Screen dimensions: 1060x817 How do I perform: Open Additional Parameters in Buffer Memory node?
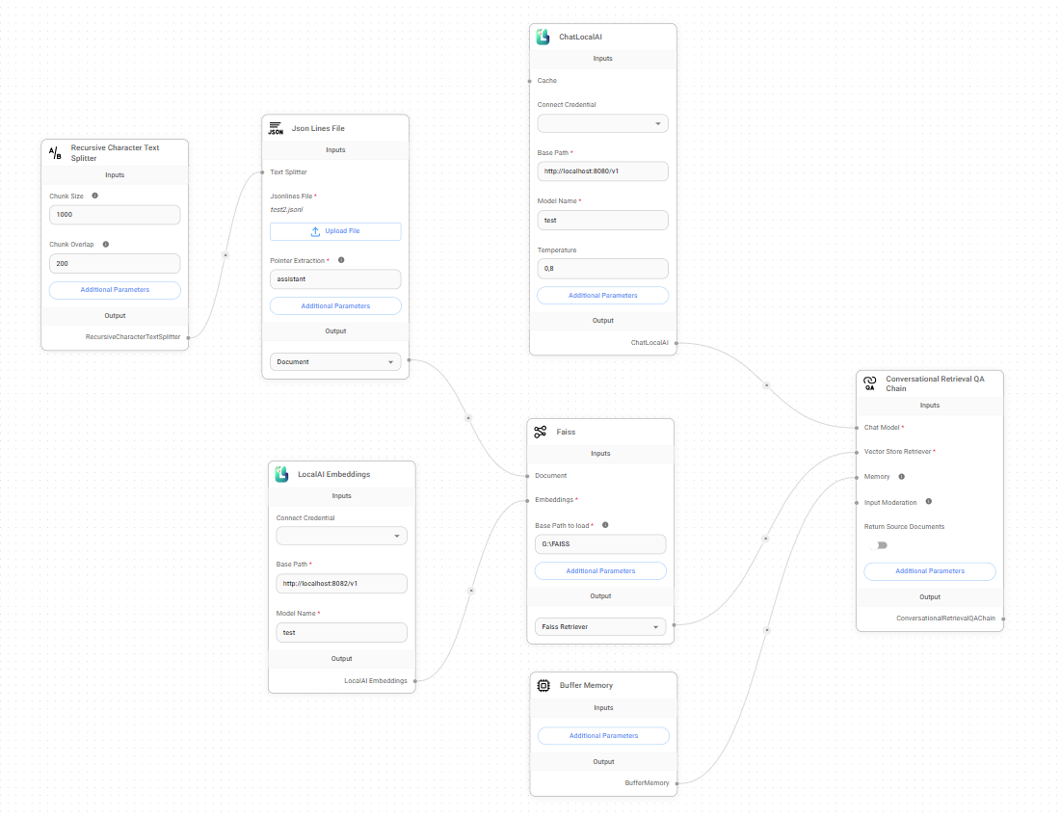pos(603,736)
